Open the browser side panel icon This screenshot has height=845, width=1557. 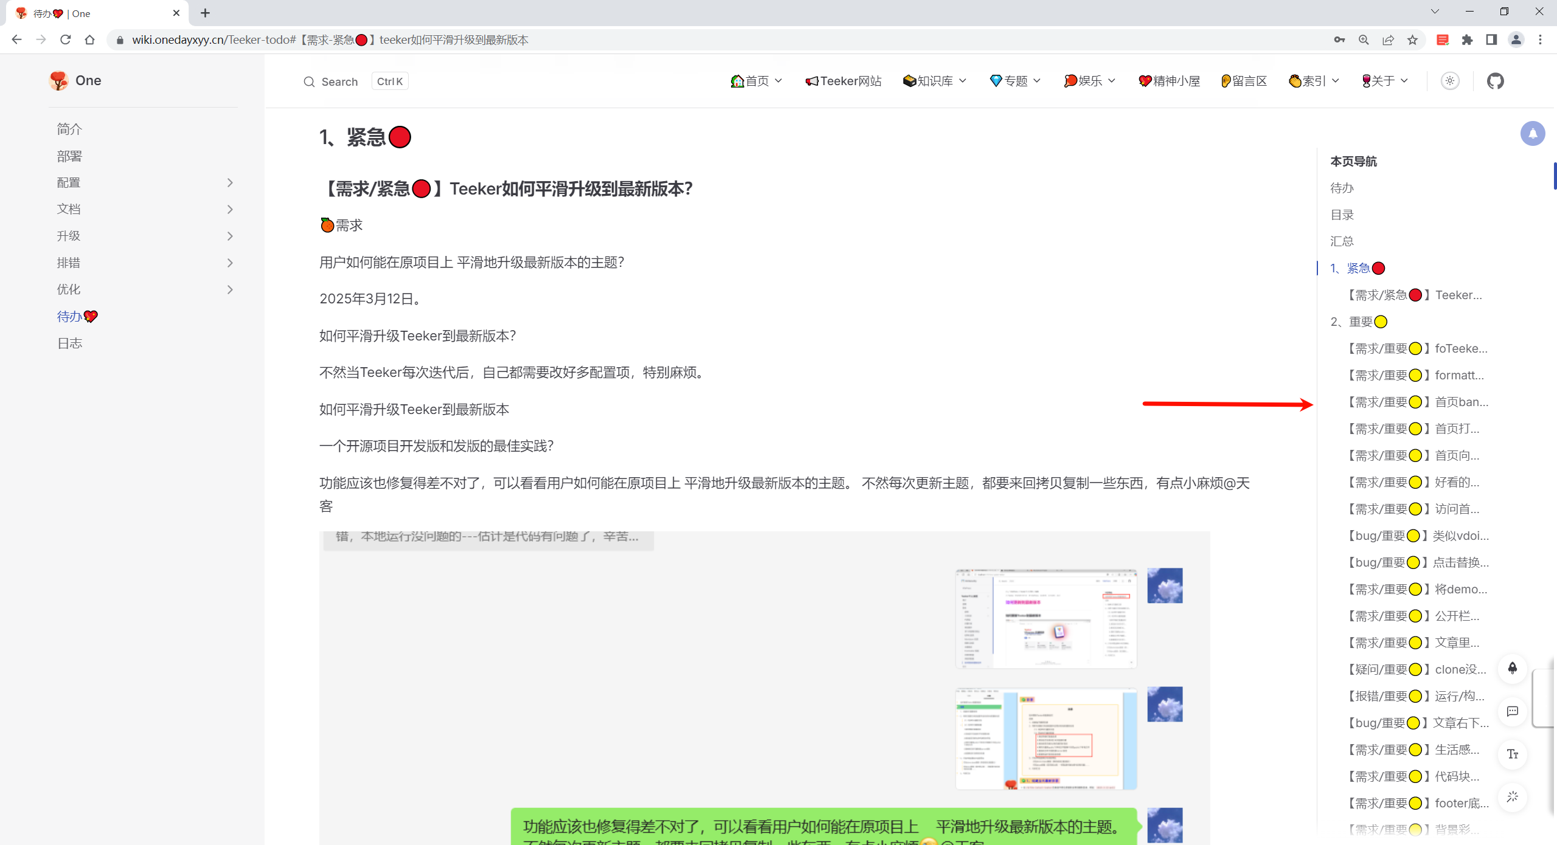point(1491,40)
